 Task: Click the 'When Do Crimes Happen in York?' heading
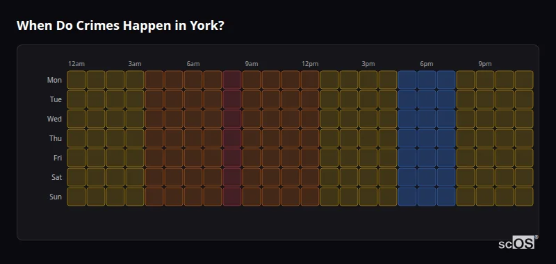point(120,26)
